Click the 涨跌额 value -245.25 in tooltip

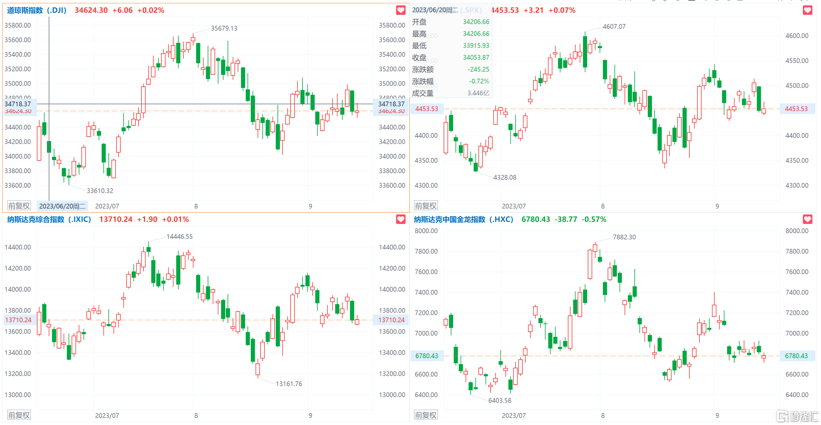(478, 69)
